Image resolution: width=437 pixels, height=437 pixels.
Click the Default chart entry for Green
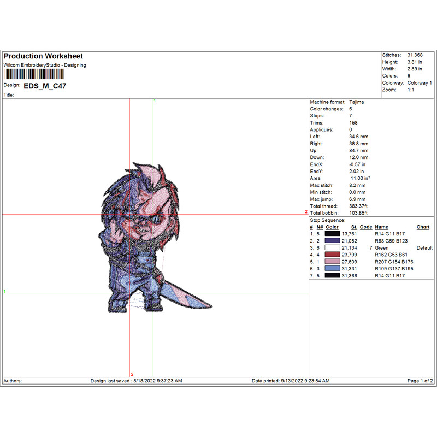point(424,248)
